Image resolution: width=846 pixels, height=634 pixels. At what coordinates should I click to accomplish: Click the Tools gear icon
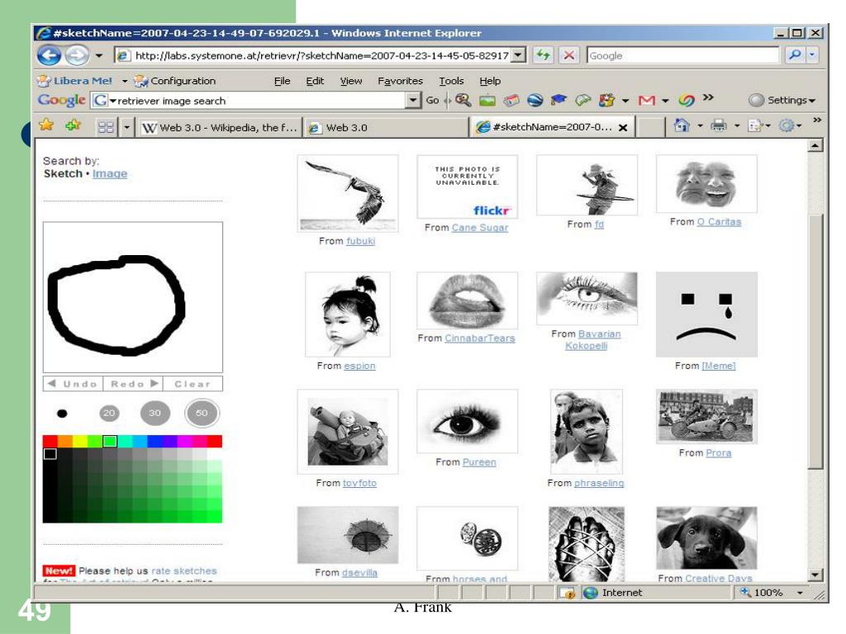[x=787, y=125]
